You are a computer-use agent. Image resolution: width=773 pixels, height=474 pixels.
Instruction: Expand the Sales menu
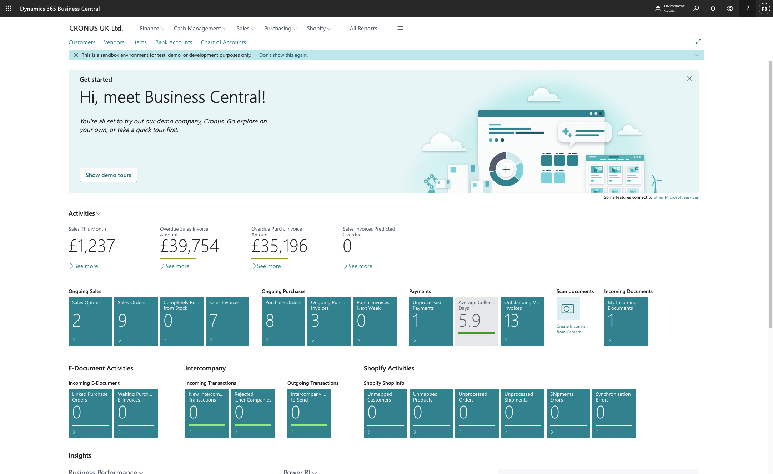tap(246, 28)
